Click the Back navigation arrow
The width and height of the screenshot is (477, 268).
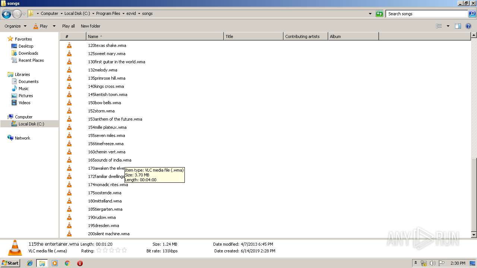tap(6, 14)
